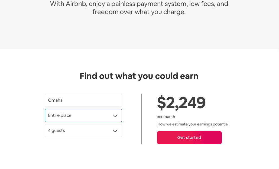The width and height of the screenshot is (279, 169).
Task: Select the 'Entire place' label text
Action: [x=60, y=115]
